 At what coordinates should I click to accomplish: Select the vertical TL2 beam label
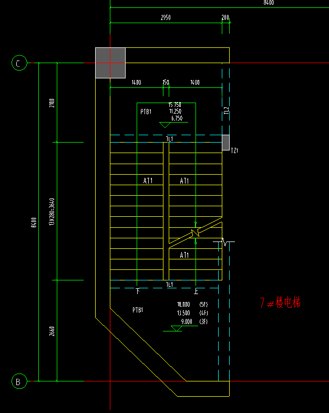(x=227, y=110)
